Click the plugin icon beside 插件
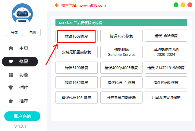195x131 pixels. pos(11,88)
